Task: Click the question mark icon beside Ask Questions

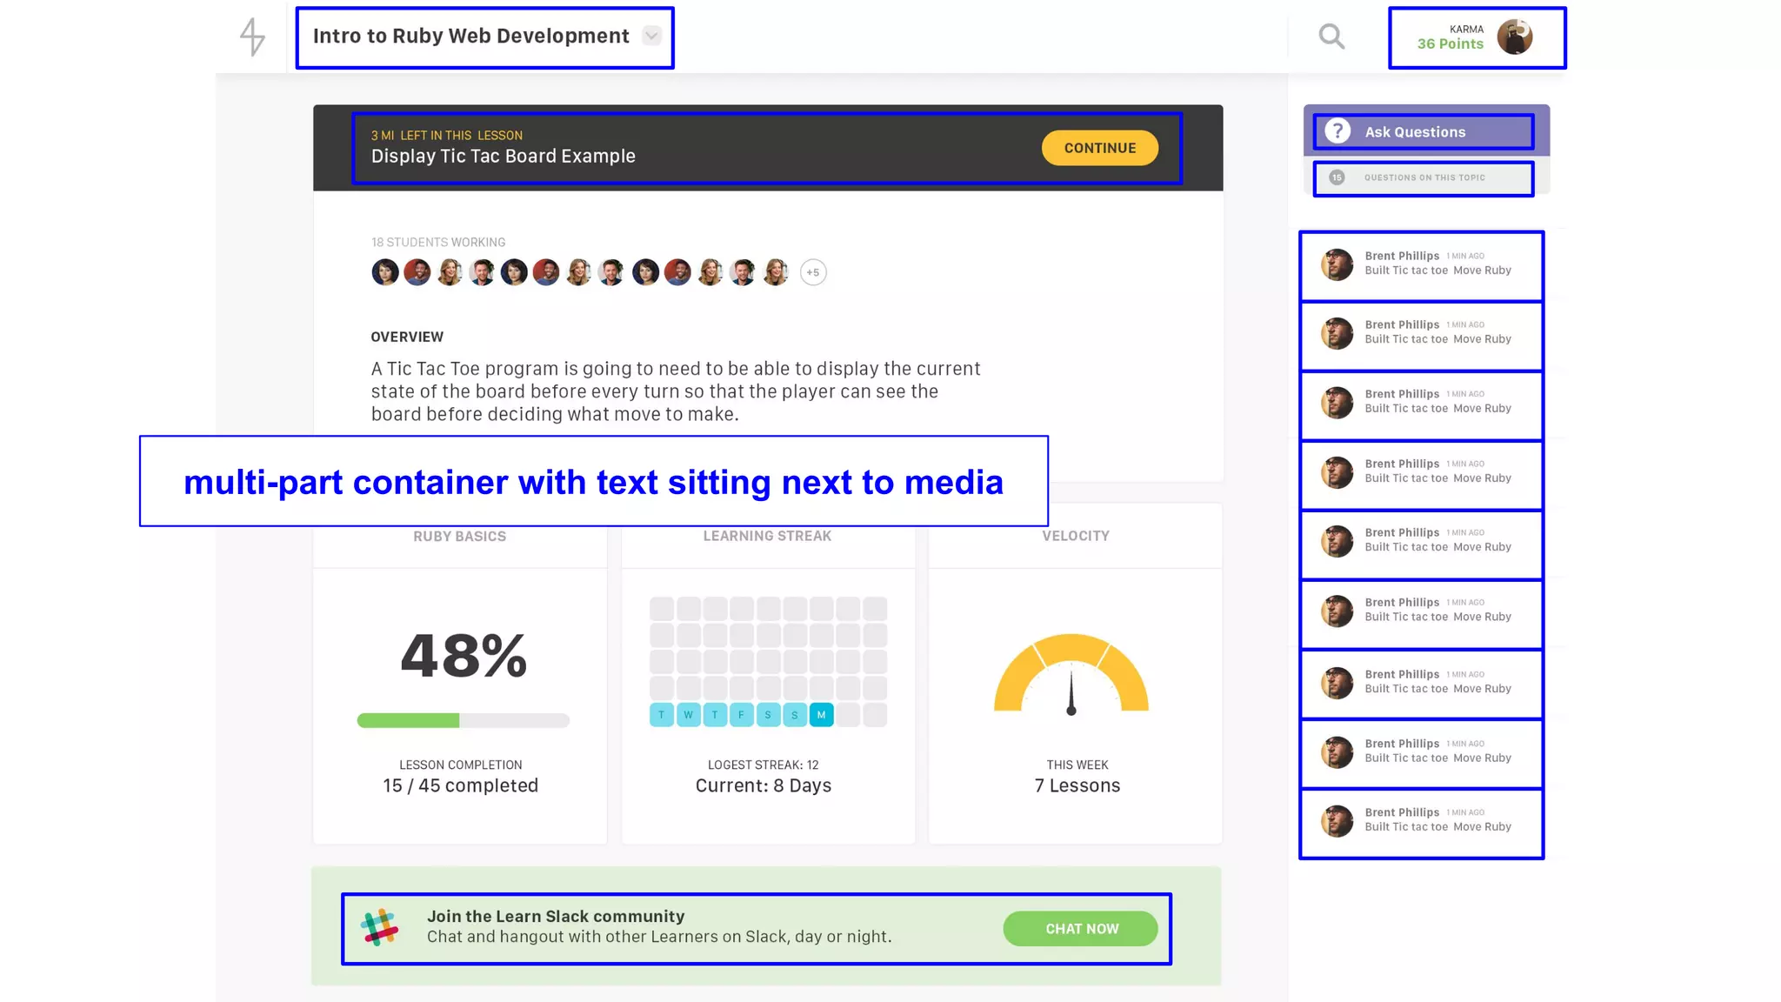Action: tap(1337, 131)
